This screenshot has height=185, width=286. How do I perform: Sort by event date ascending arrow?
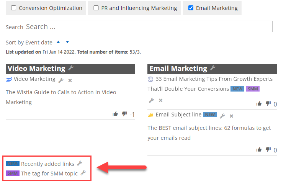58,42
